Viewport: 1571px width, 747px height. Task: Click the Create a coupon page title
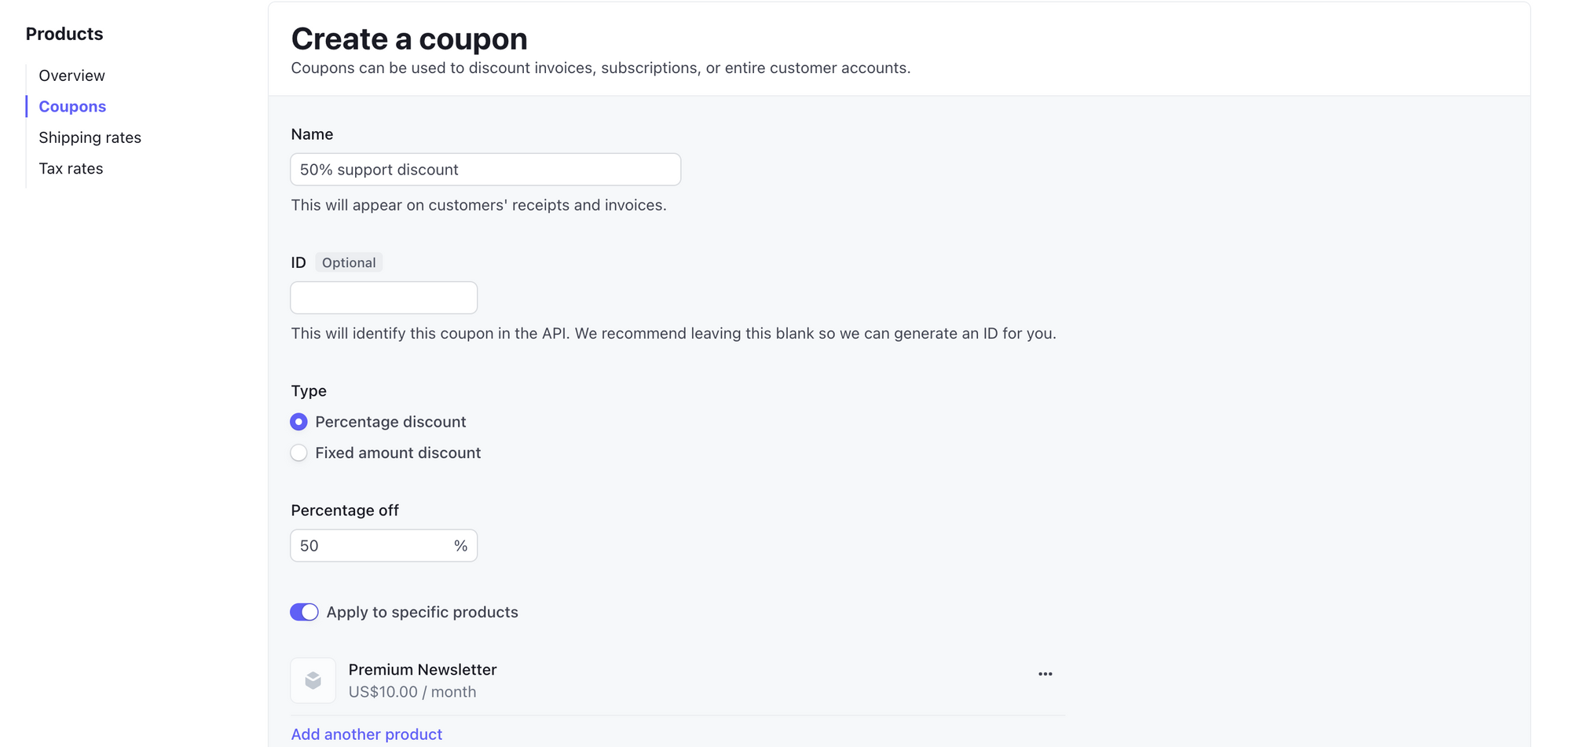tap(409, 39)
